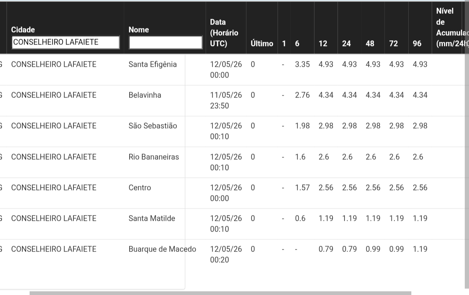Sort by the Nome column header

pyautogui.click(x=139, y=30)
